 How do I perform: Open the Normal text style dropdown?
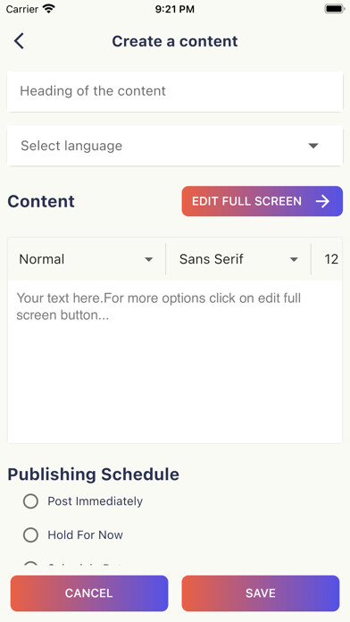coord(87,259)
